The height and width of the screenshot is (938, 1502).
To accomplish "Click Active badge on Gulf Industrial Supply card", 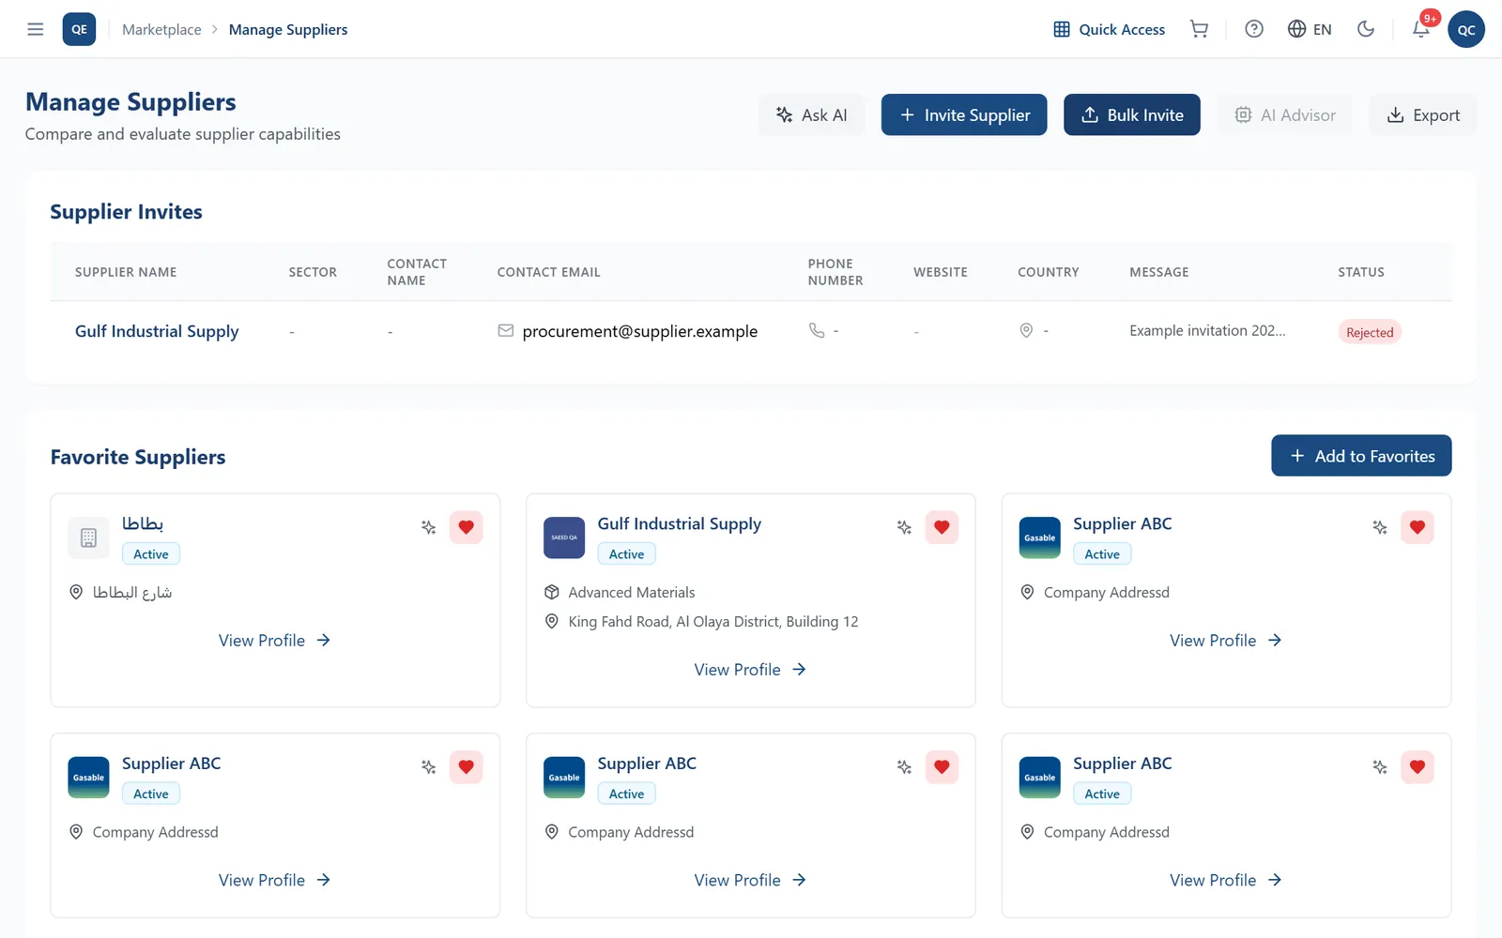I will (626, 554).
